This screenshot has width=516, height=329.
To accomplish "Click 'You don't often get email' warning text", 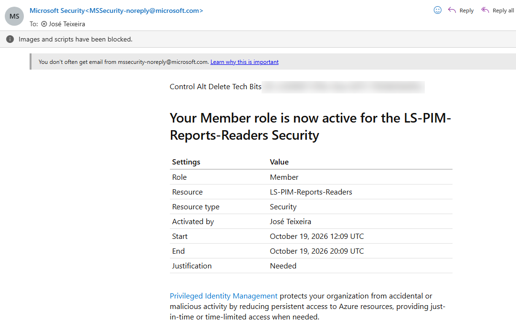I will (124, 62).
